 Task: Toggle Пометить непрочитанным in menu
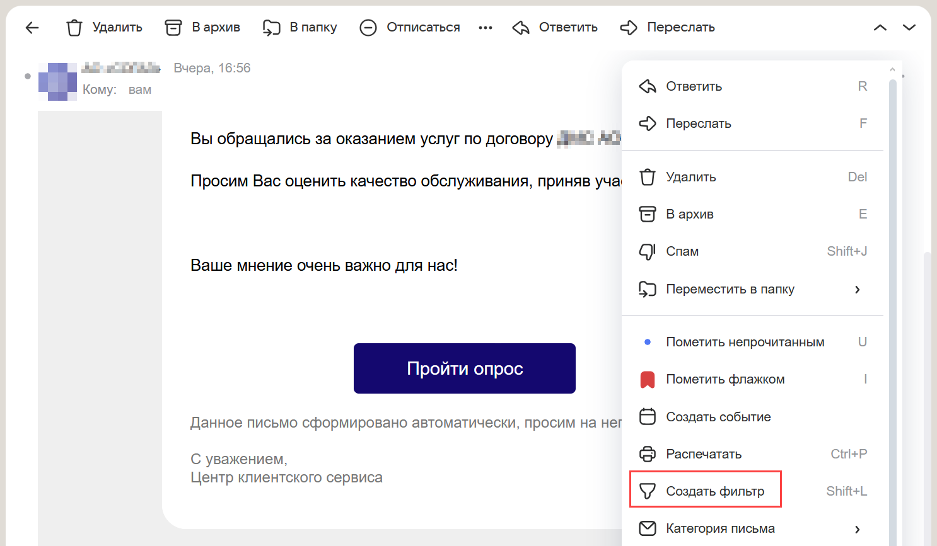click(745, 342)
